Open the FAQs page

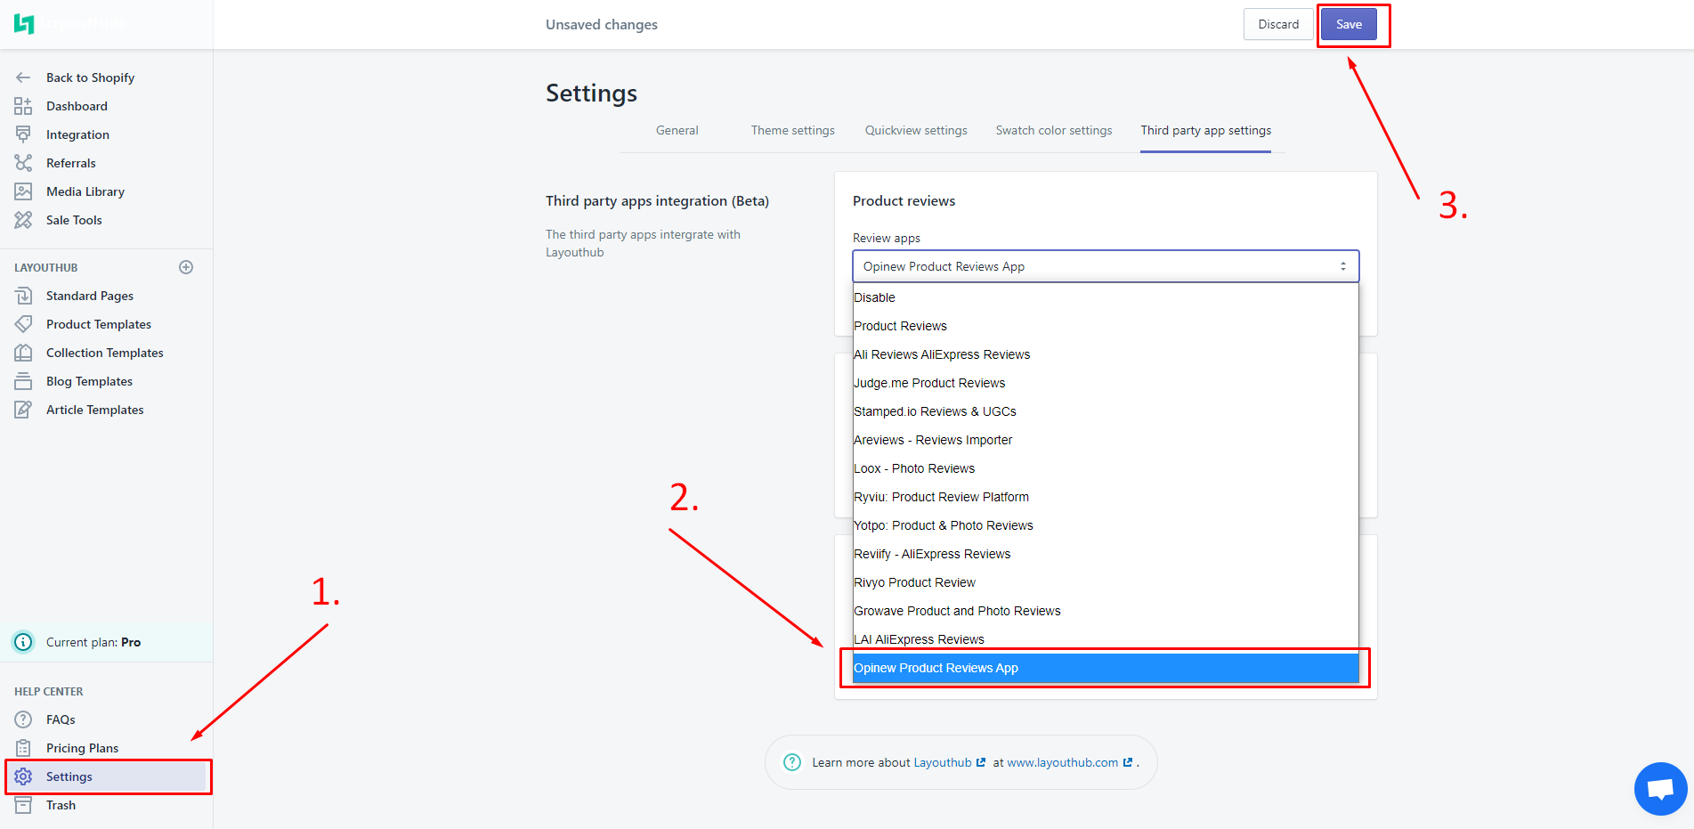[61, 719]
